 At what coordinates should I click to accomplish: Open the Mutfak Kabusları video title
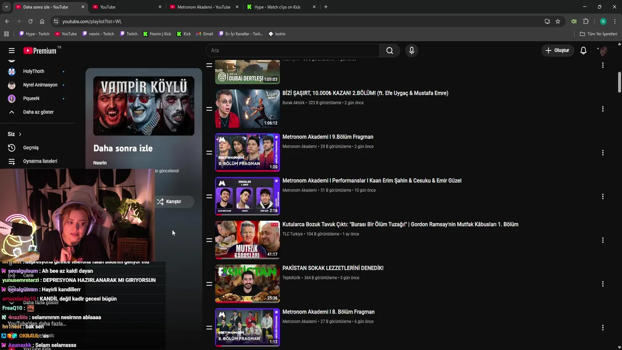click(400, 225)
